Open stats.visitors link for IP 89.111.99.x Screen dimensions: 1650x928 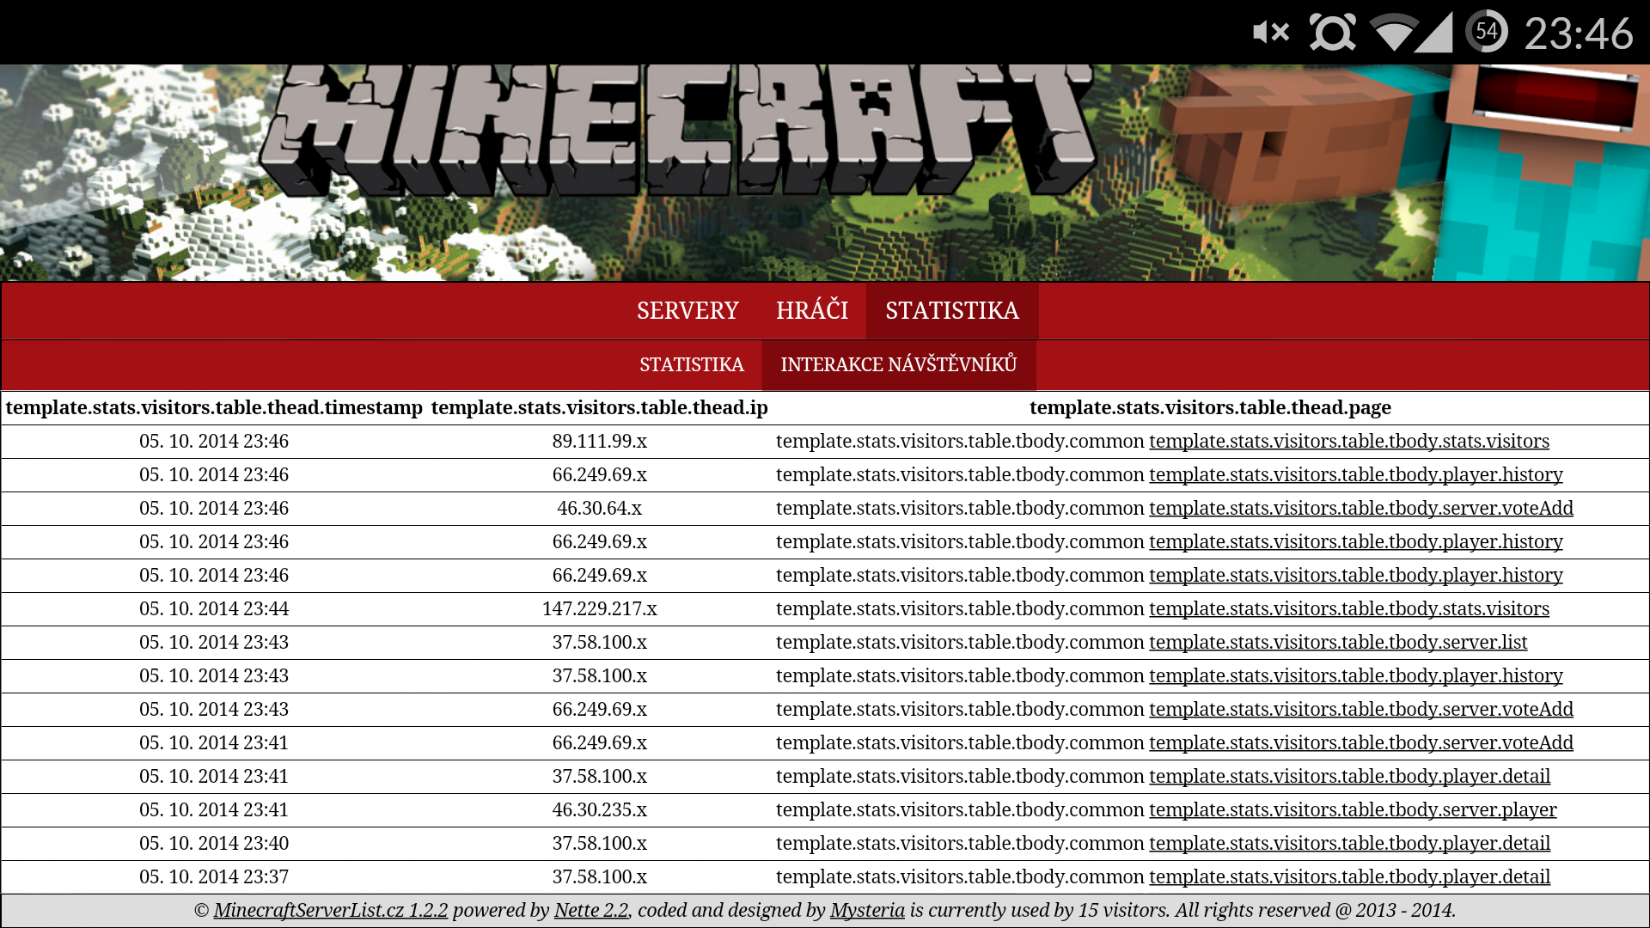[1349, 441]
